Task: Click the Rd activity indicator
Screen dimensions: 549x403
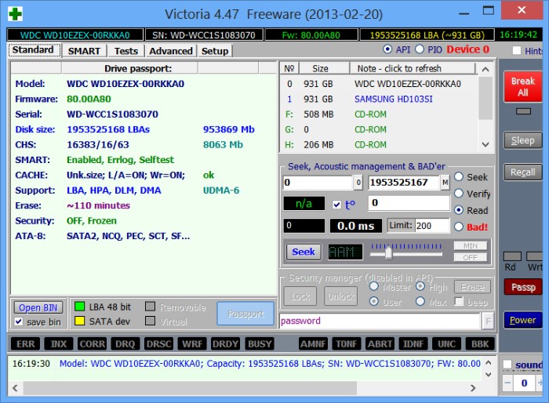Action: tap(512, 256)
